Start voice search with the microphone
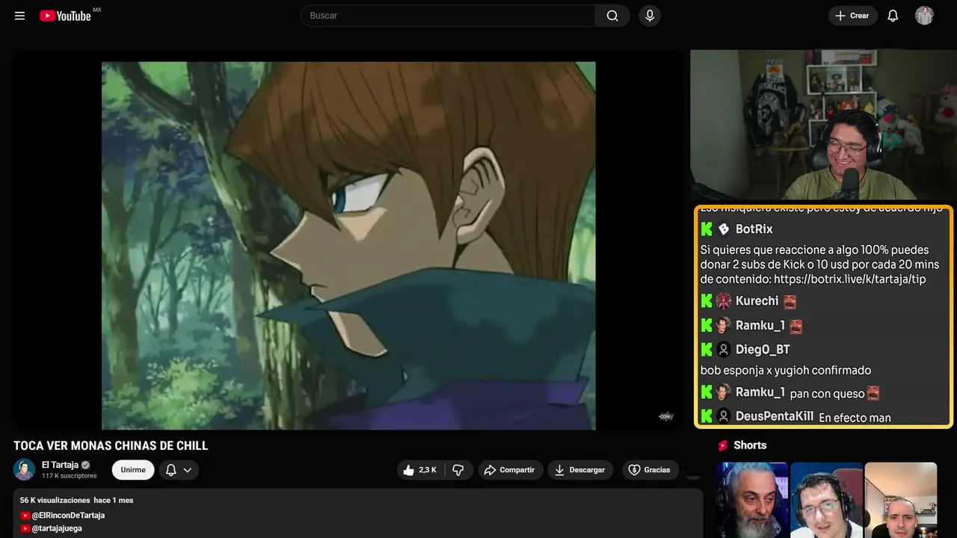 coord(650,16)
